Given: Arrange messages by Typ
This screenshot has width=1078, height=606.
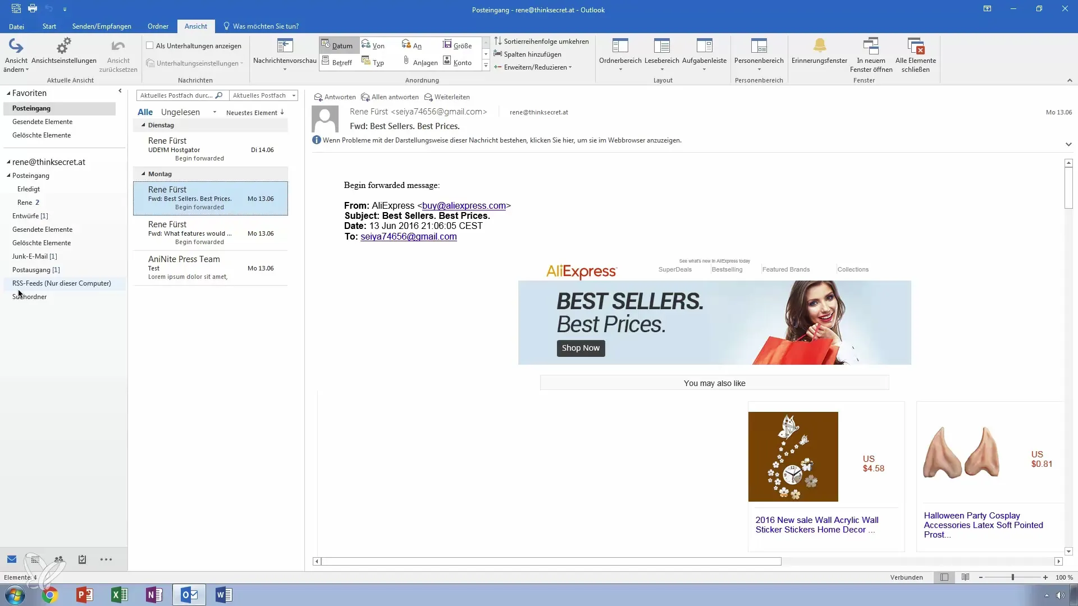Looking at the screenshot, I should click(373, 62).
